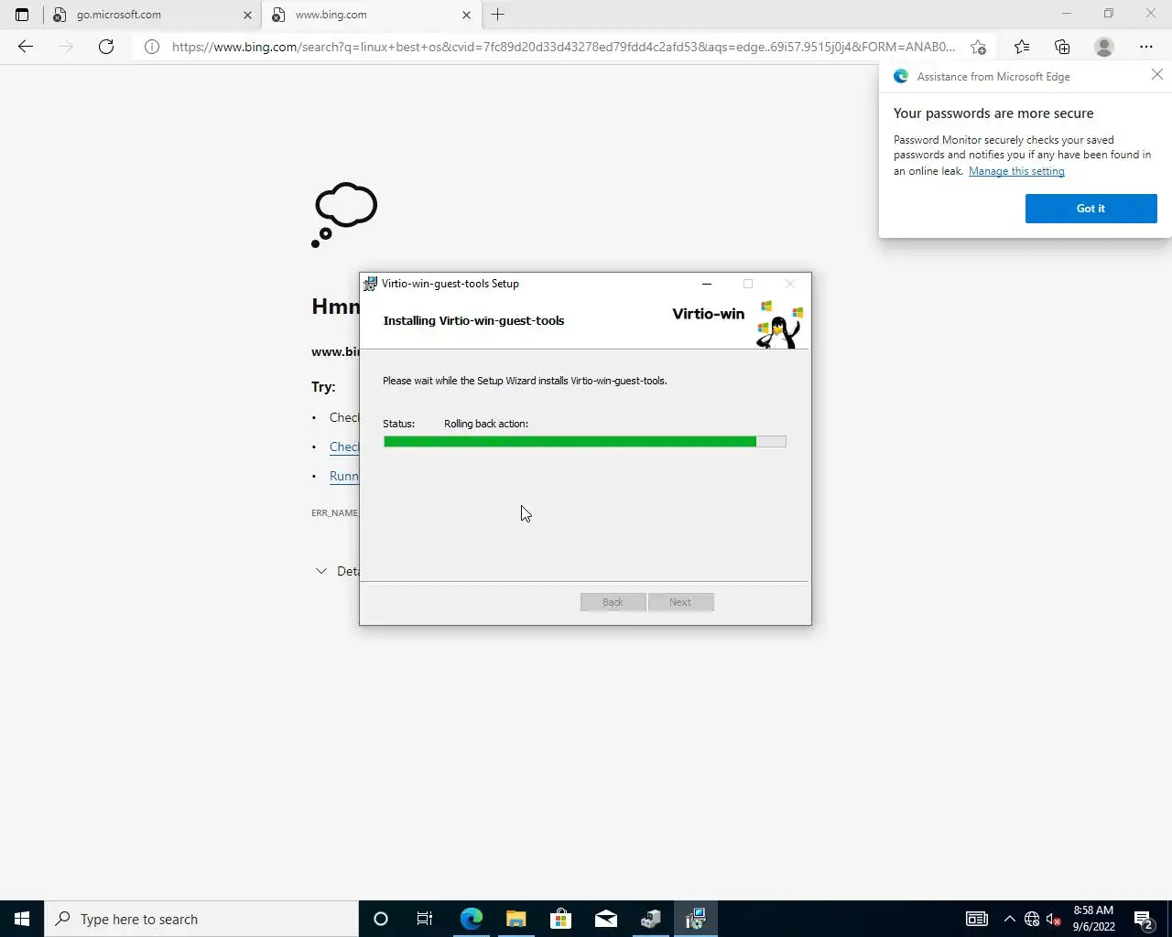1172x937 pixels.
Task: Click the muted volume tray icon
Action: [1054, 919]
